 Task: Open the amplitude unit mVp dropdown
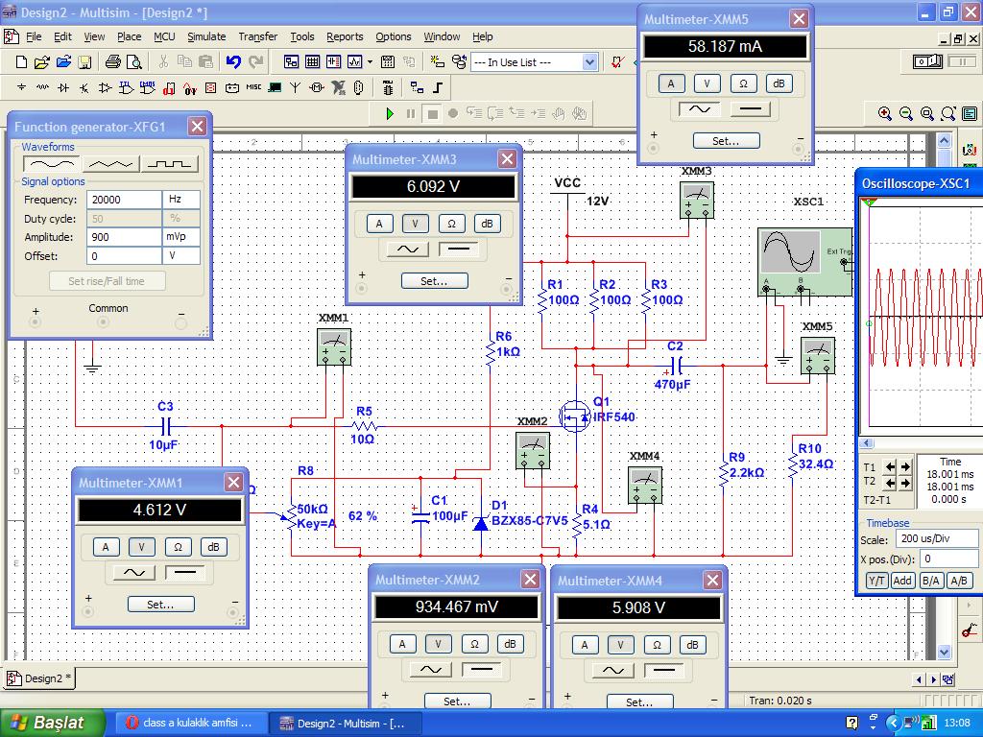[x=181, y=237]
